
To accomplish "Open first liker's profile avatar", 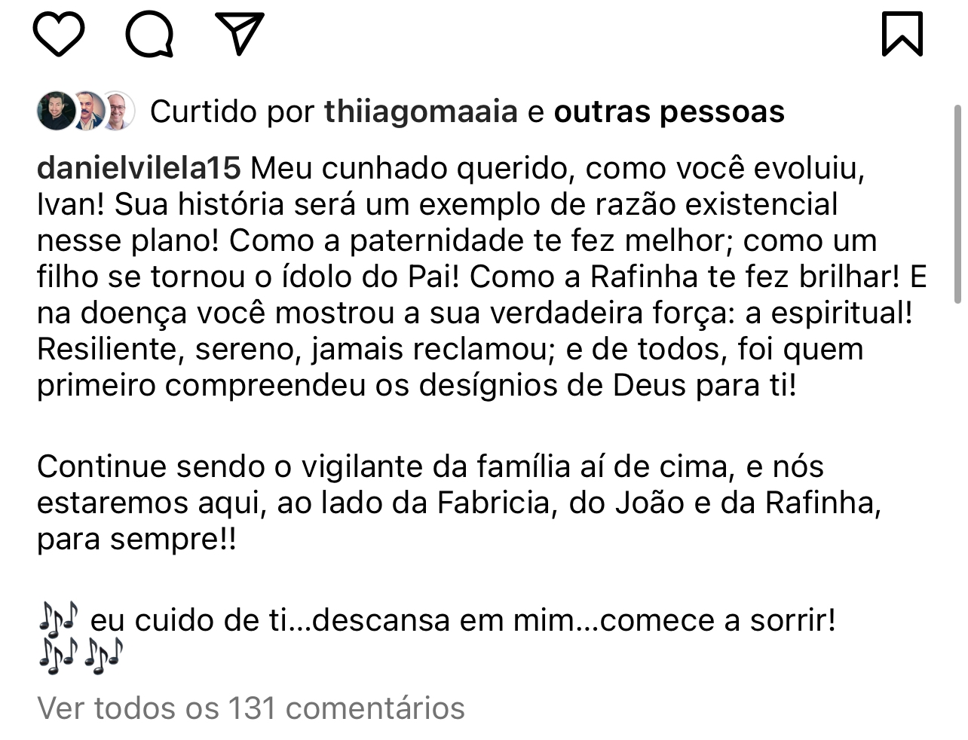I will pos(57,112).
